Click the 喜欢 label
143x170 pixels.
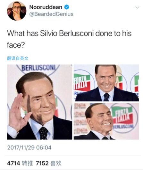click(56, 163)
